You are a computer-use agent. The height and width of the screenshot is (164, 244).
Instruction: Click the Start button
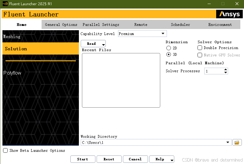pyautogui.click(x=83, y=159)
